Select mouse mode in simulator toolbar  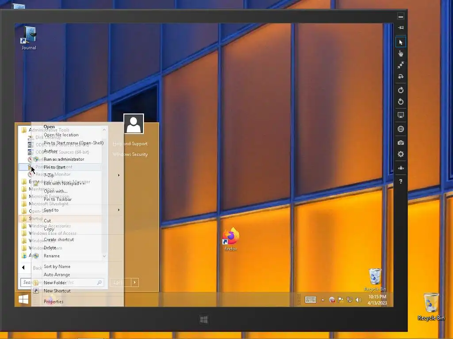coord(400,42)
